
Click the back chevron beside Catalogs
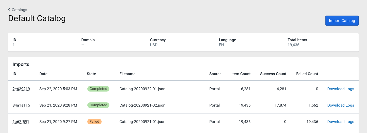coord(9,10)
